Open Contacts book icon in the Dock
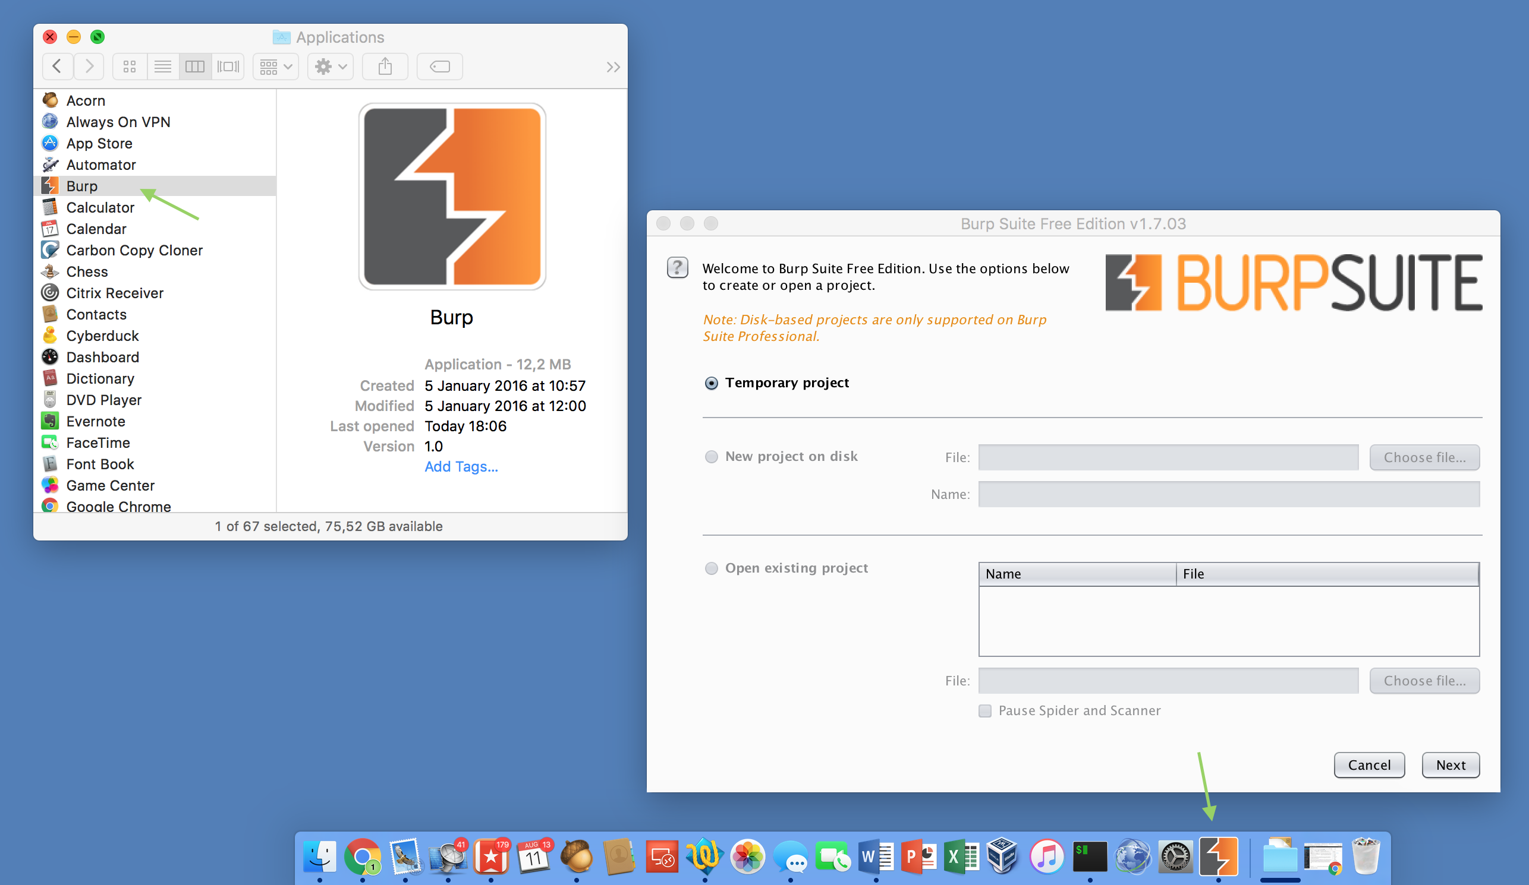The height and width of the screenshot is (885, 1529). pos(619,857)
